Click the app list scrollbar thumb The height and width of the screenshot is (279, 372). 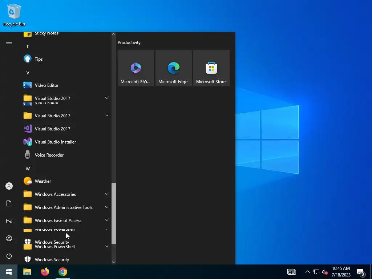[114, 213]
